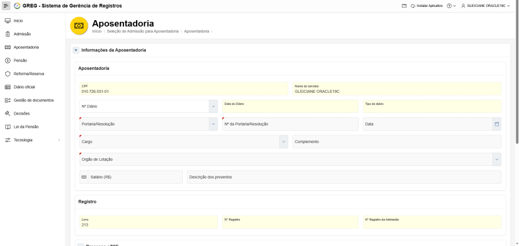The image size is (519, 246).
Task: Click the Início monitor icon in sidebar
Action: pos(7,21)
